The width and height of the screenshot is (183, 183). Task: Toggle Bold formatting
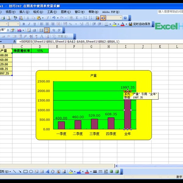point(24,24)
